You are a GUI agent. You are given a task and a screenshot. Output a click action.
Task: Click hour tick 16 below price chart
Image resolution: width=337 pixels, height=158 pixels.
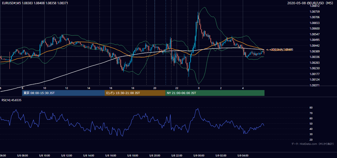point(111,88)
